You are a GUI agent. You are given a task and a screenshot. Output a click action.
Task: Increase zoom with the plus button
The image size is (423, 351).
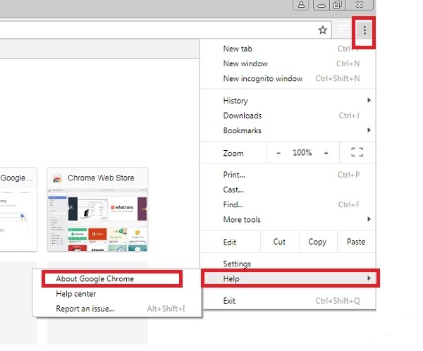coord(326,153)
